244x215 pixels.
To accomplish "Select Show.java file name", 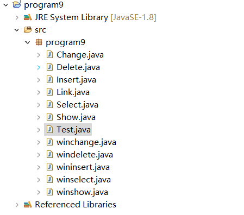I will coord(76,117).
